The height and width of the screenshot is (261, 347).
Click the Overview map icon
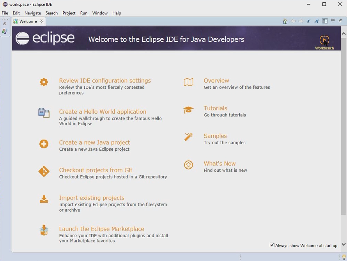click(189, 82)
